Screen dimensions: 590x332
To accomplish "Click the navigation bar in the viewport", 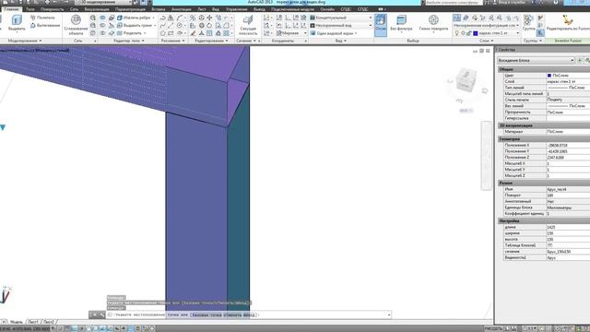I will click(486, 156).
